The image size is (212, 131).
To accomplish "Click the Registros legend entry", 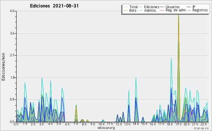I will coord(197,10).
